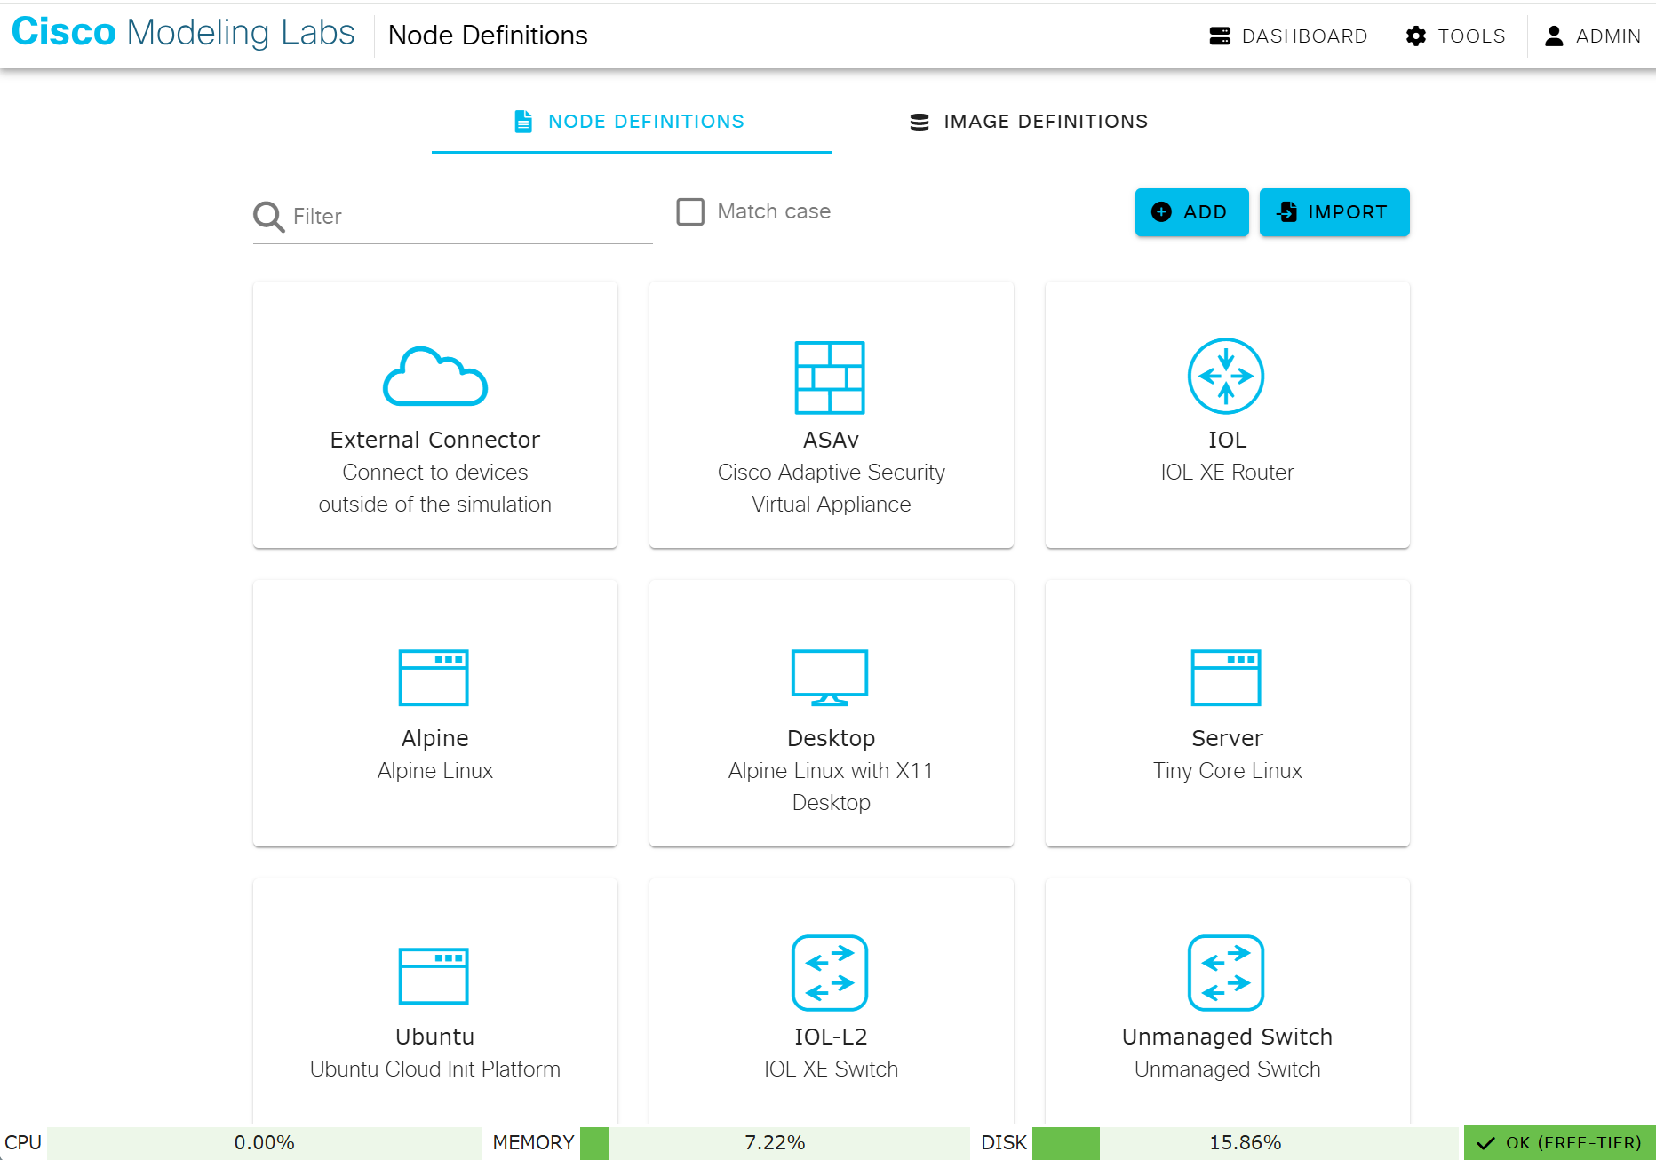Image resolution: width=1656 pixels, height=1160 pixels.
Task: Click the Disk usage bar
Action: coord(1246,1143)
